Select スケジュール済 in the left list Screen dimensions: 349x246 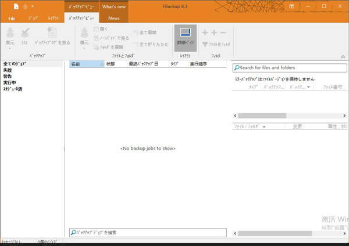[x=13, y=89]
